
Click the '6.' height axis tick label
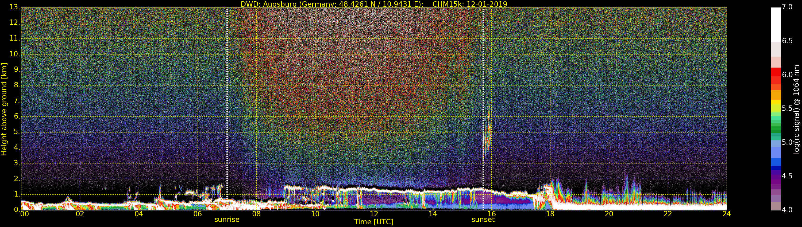click(17, 117)
